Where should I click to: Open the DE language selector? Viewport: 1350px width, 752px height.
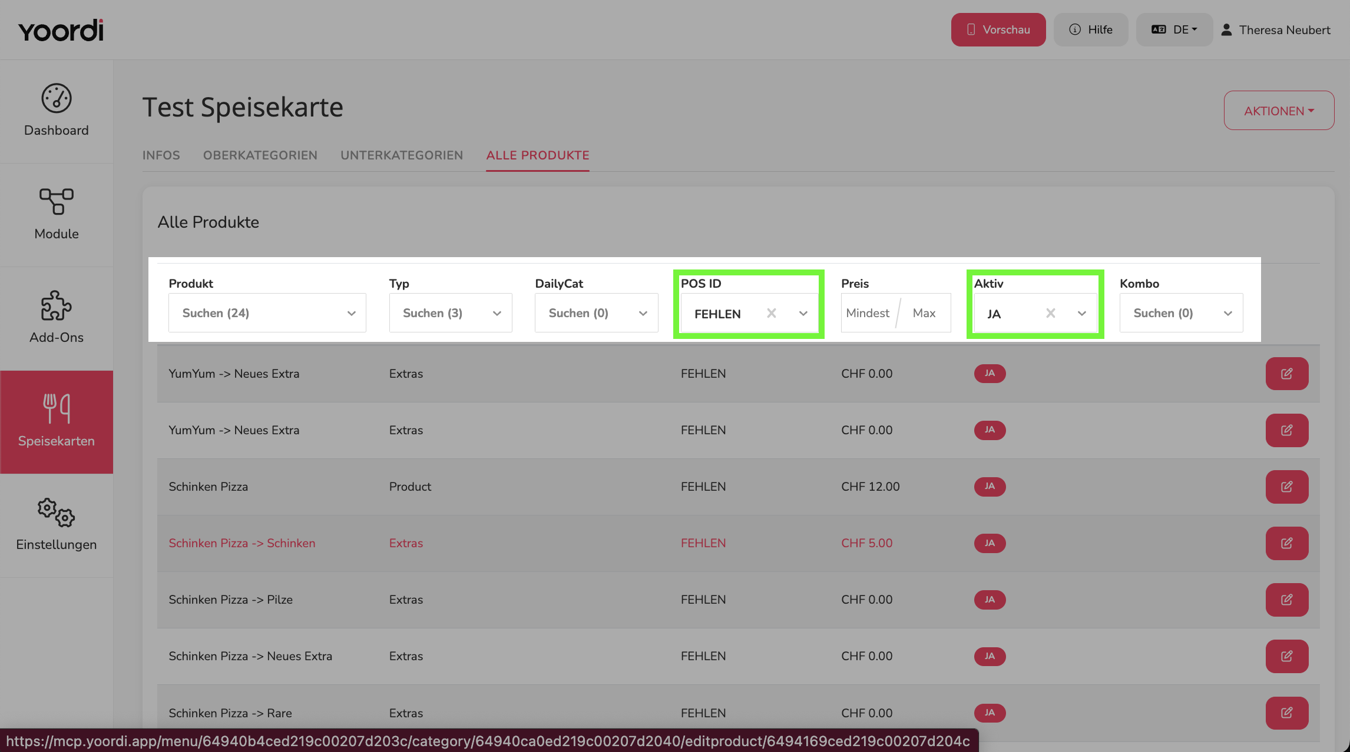1174,29
